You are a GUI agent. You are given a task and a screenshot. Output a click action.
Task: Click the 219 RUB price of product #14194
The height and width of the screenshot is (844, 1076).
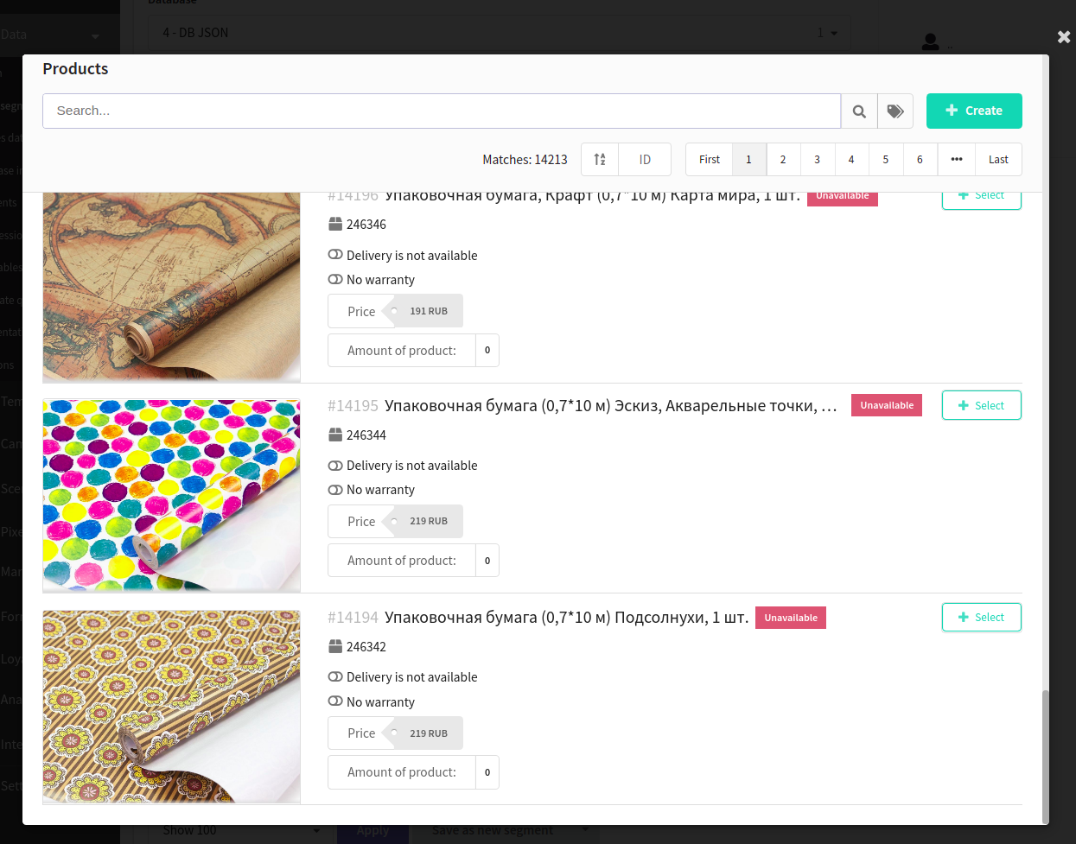[x=423, y=733]
